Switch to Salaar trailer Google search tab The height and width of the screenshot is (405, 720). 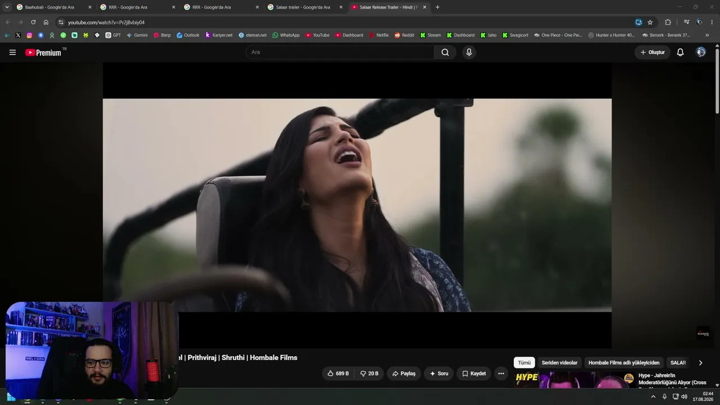[304, 7]
